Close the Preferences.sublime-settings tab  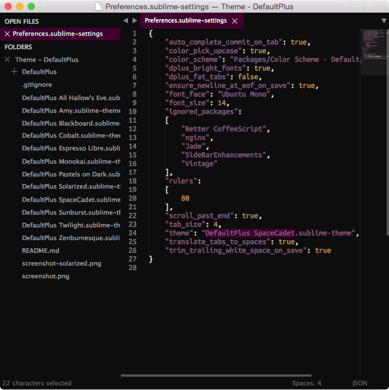click(x=234, y=21)
